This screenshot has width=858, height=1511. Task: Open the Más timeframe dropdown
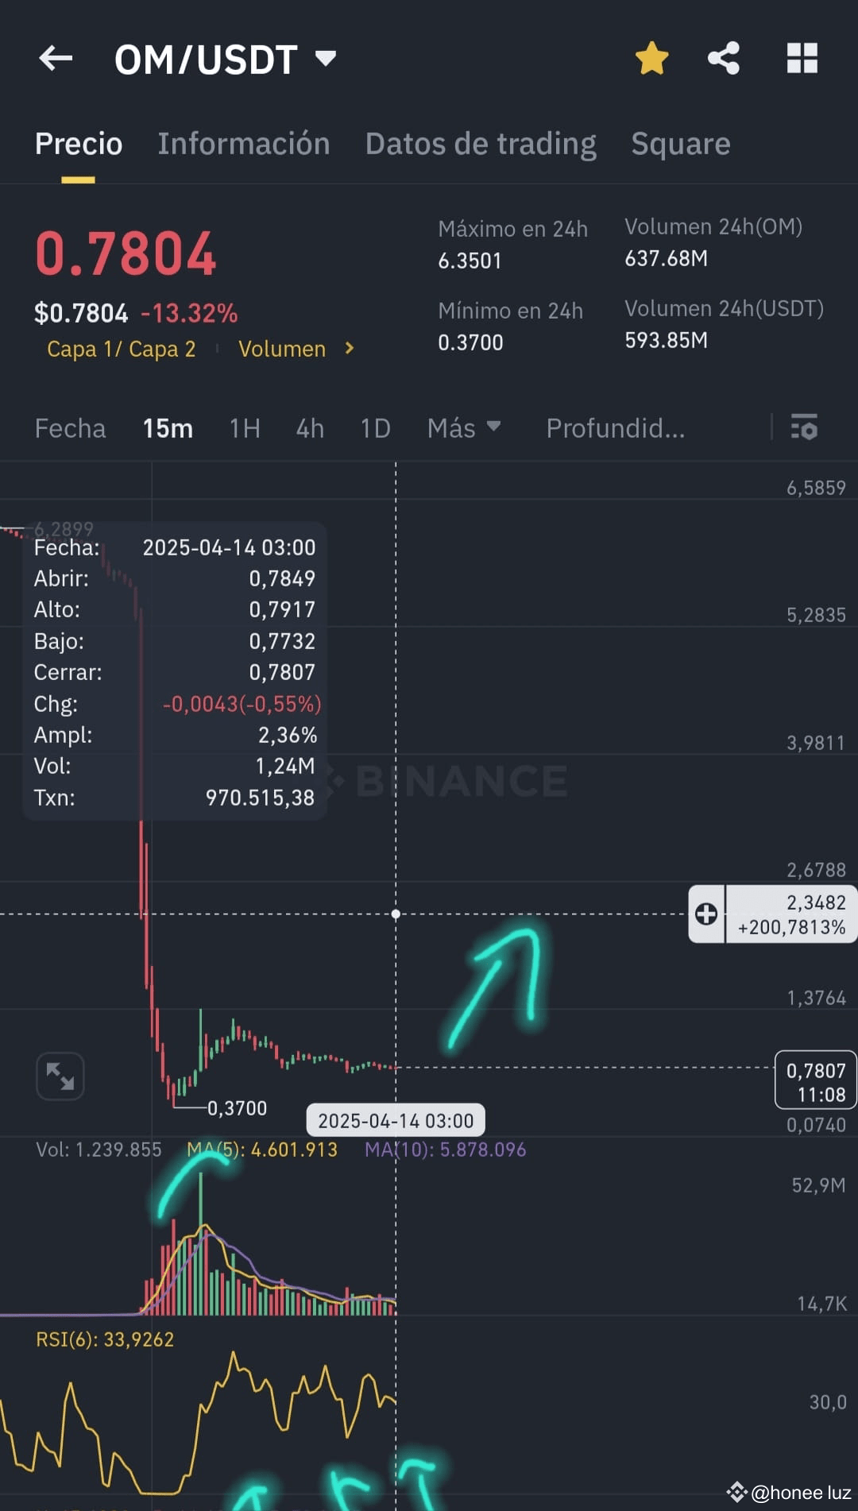(464, 427)
